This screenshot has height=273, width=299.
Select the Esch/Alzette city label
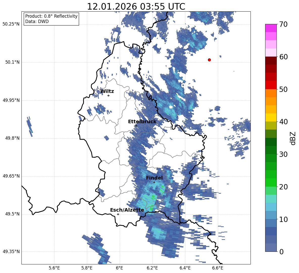click(127, 210)
